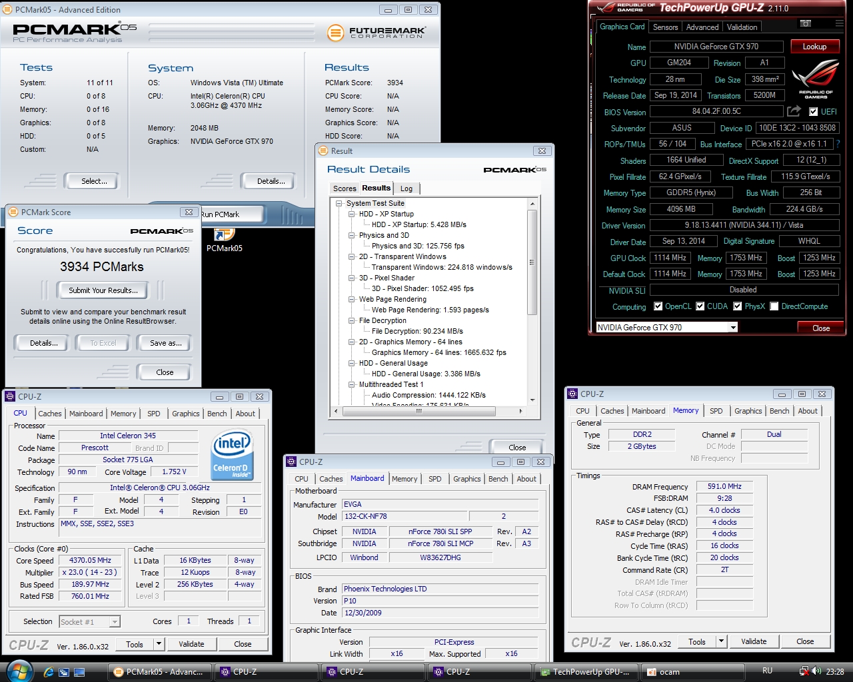Image resolution: width=853 pixels, height=682 pixels.
Task: Close GPU-Z with its red Close button
Action: [821, 328]
